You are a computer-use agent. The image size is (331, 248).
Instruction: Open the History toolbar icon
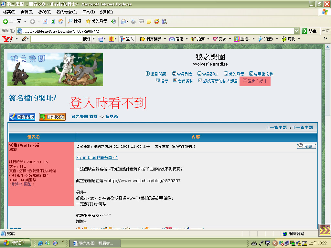click(x=113, y=21)
